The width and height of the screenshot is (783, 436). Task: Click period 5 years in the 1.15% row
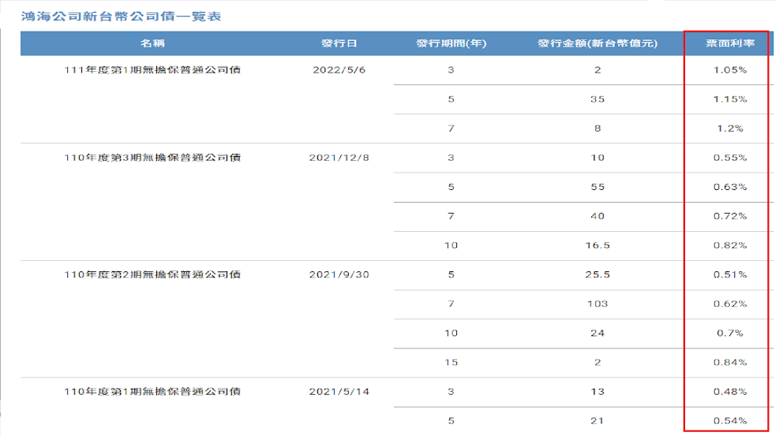pos(451,99)
